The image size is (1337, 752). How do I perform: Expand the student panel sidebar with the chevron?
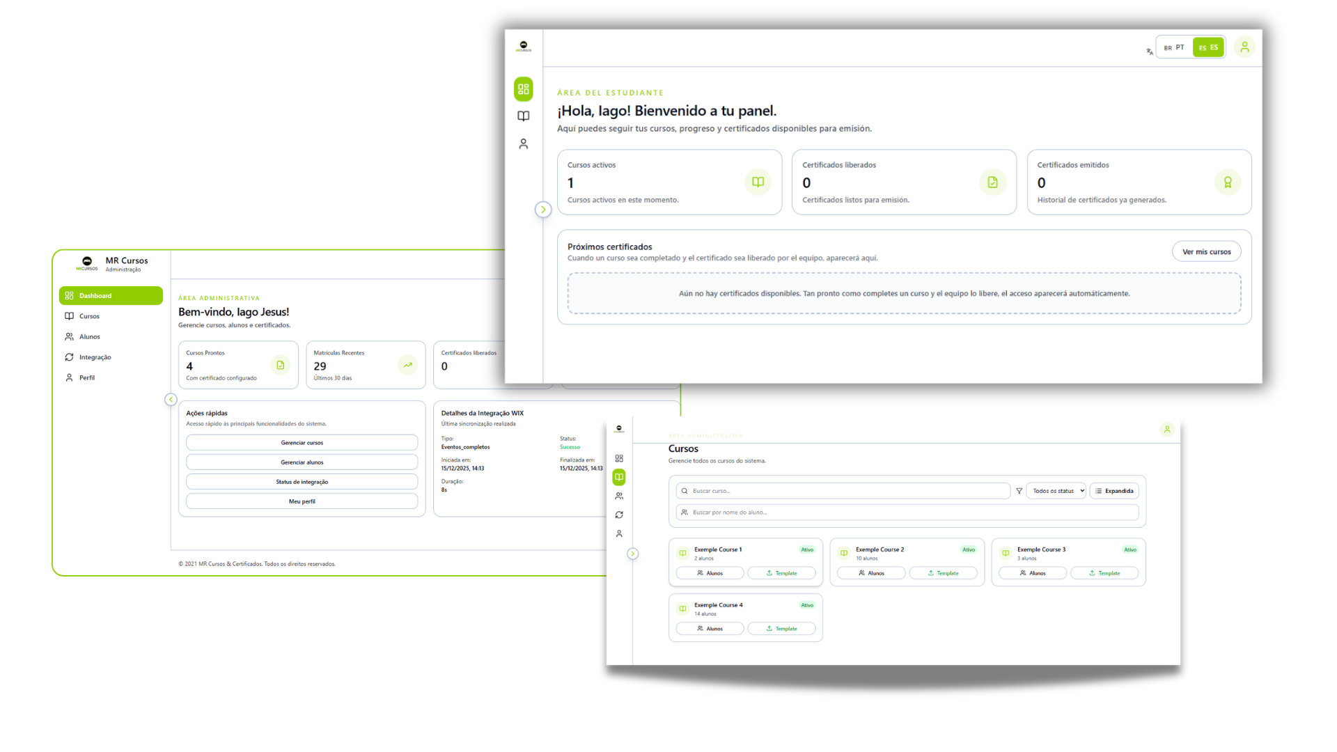tap(543, 210)
